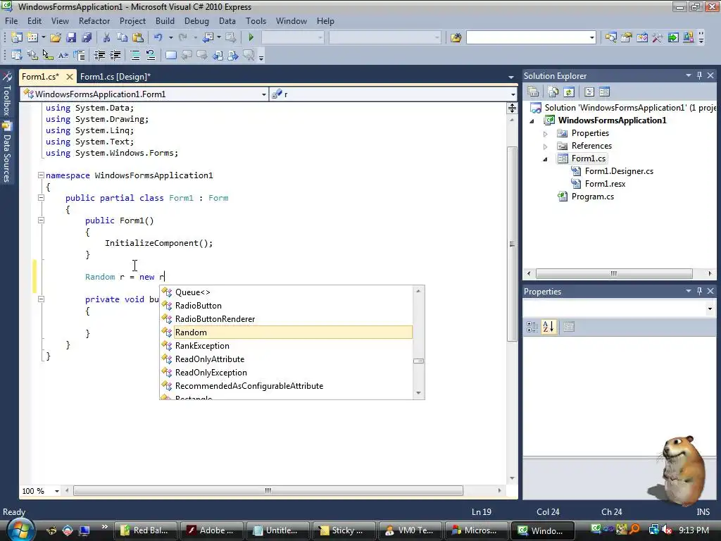Open the Properties object selector dropdown
This screenshot has width=721, height=541.
point(710,309)
